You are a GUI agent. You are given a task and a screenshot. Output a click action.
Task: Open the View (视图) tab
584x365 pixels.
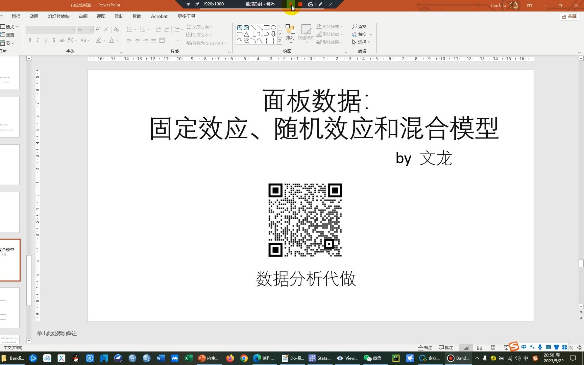101,16
